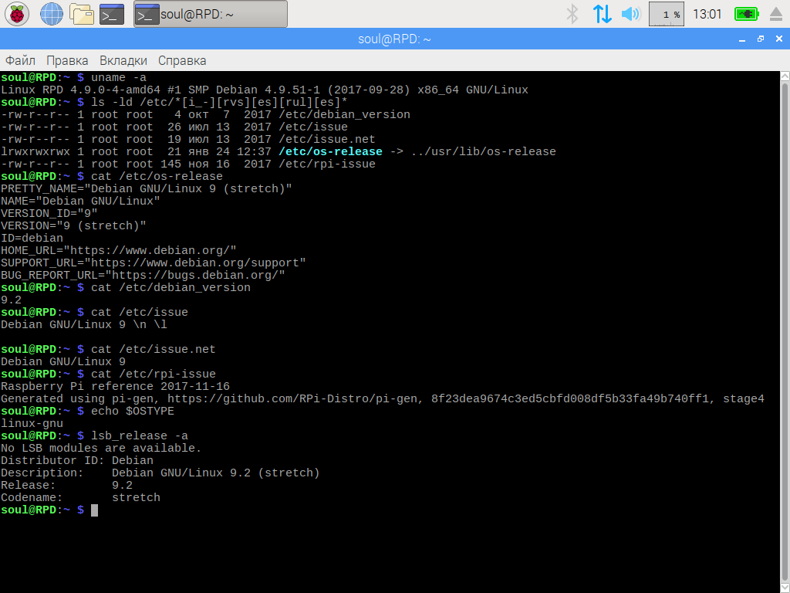Click the VERSION_ID="9" line

49,213
